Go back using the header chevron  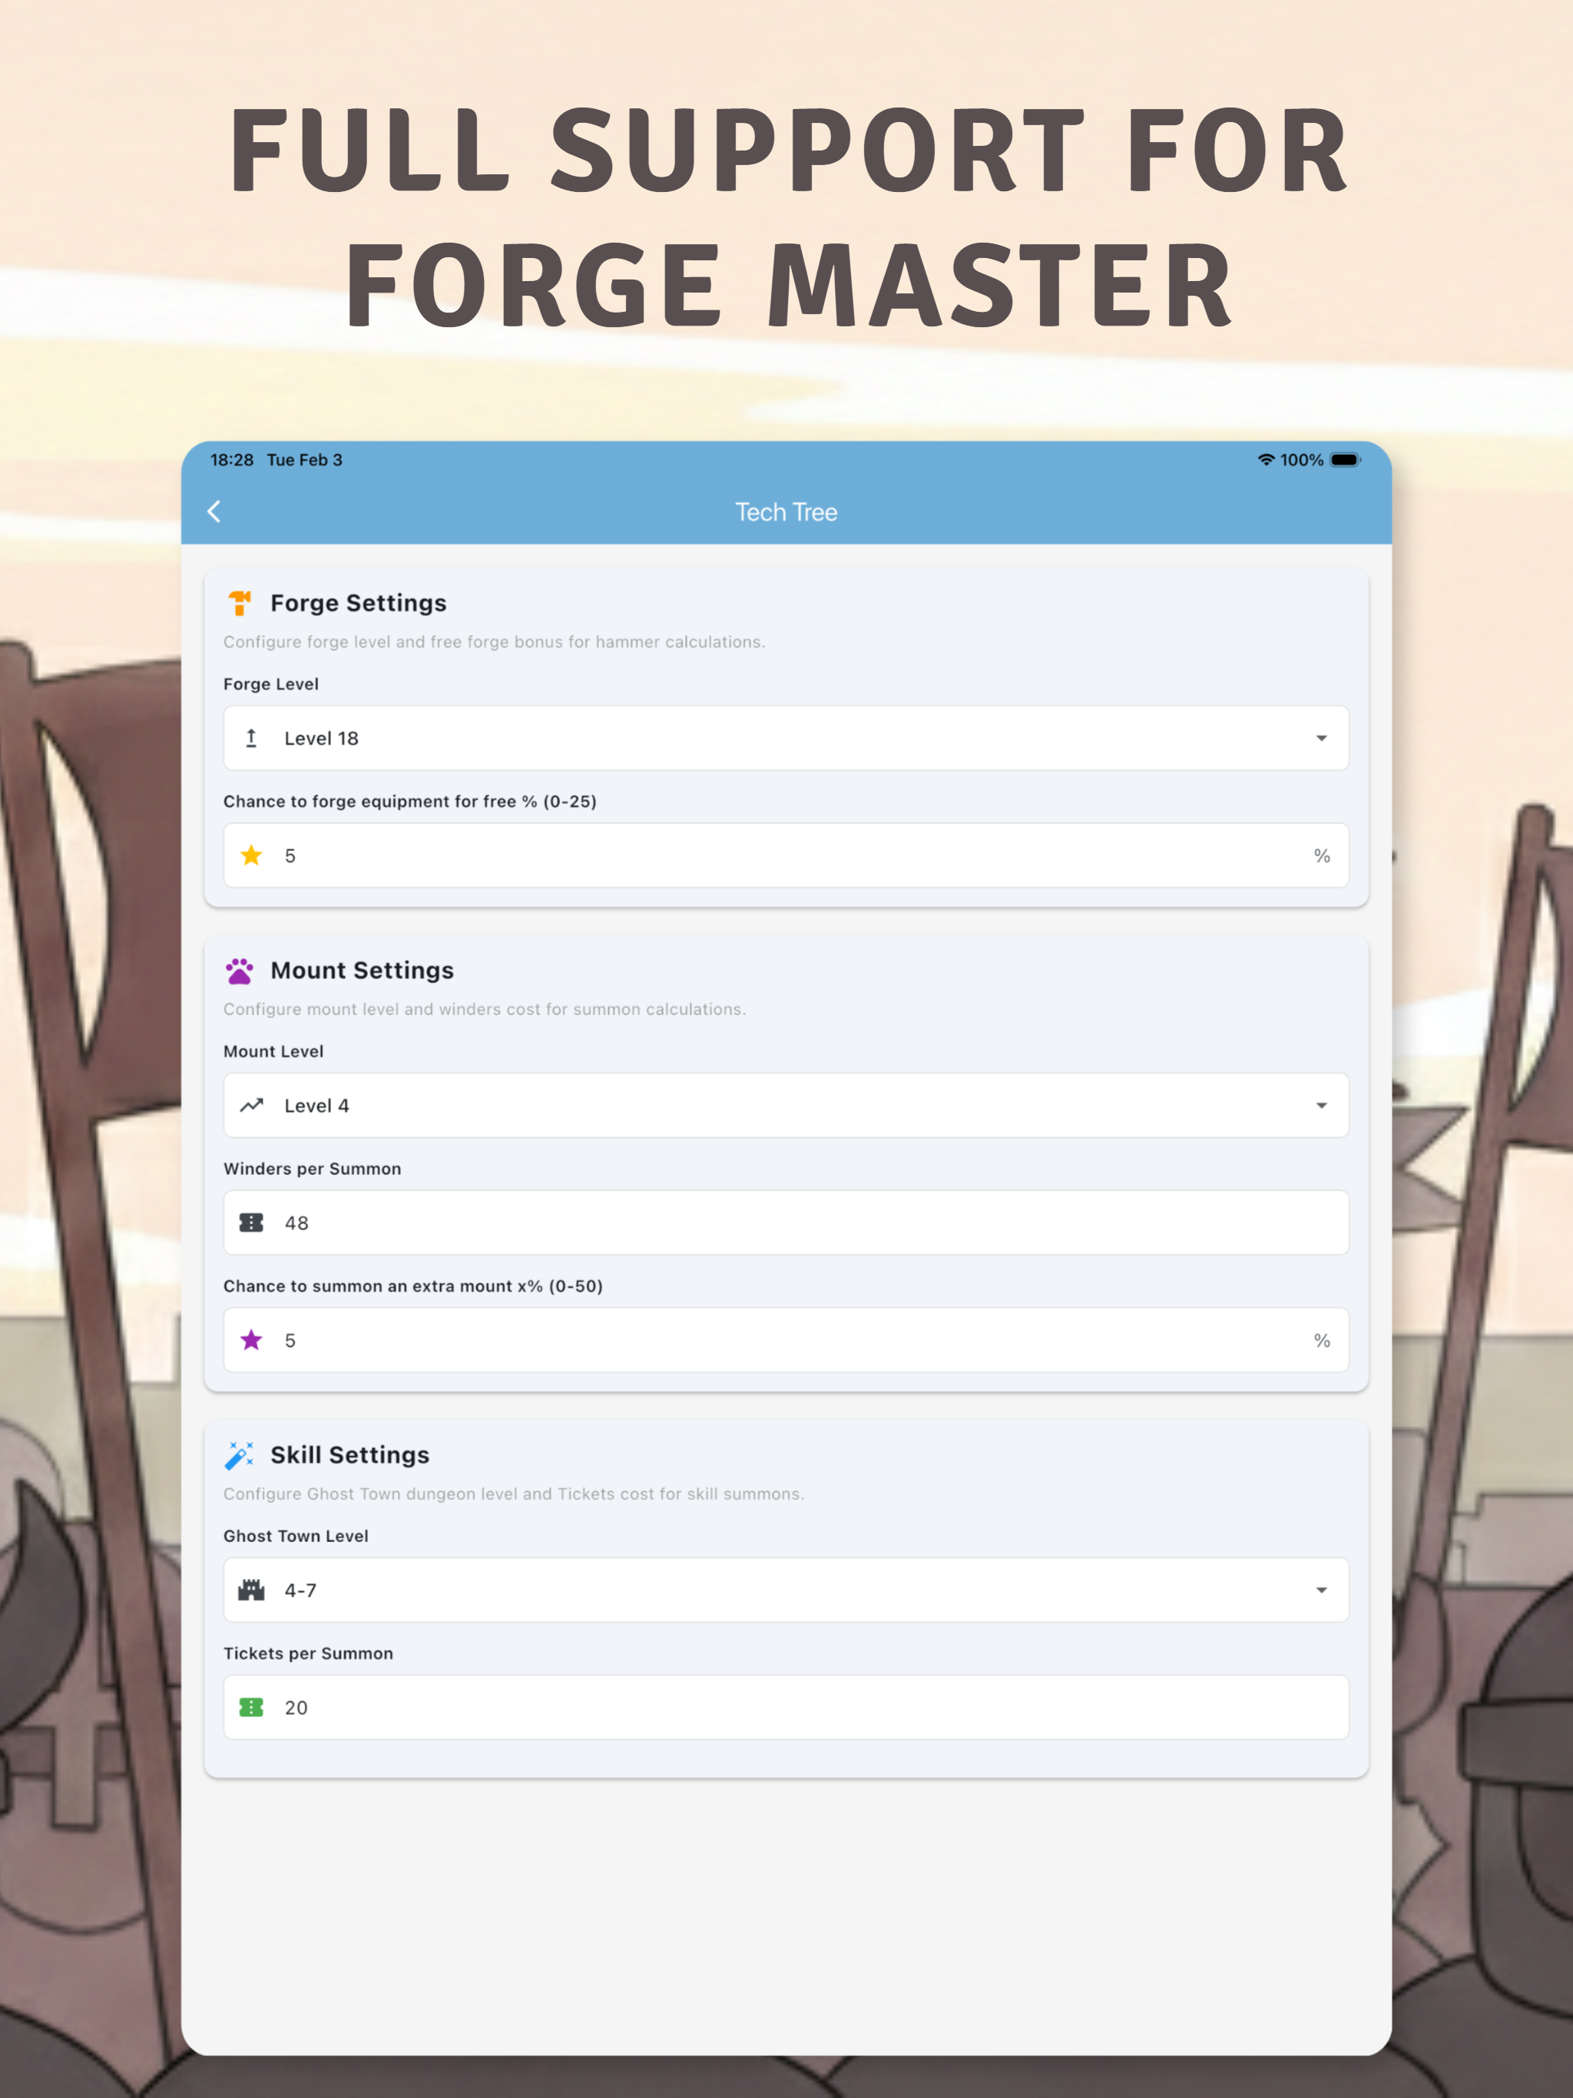click(x=214, y=512)
